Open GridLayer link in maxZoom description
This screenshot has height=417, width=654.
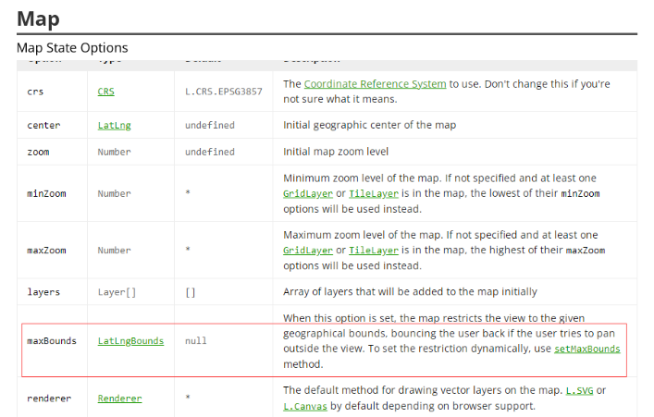pyautogui.click(x=308, y=251)
